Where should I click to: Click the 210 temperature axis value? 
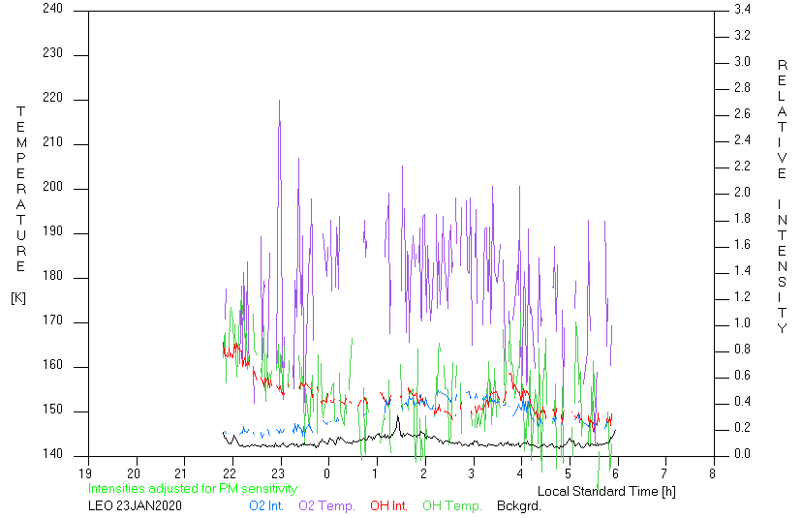tap(52, 142)
